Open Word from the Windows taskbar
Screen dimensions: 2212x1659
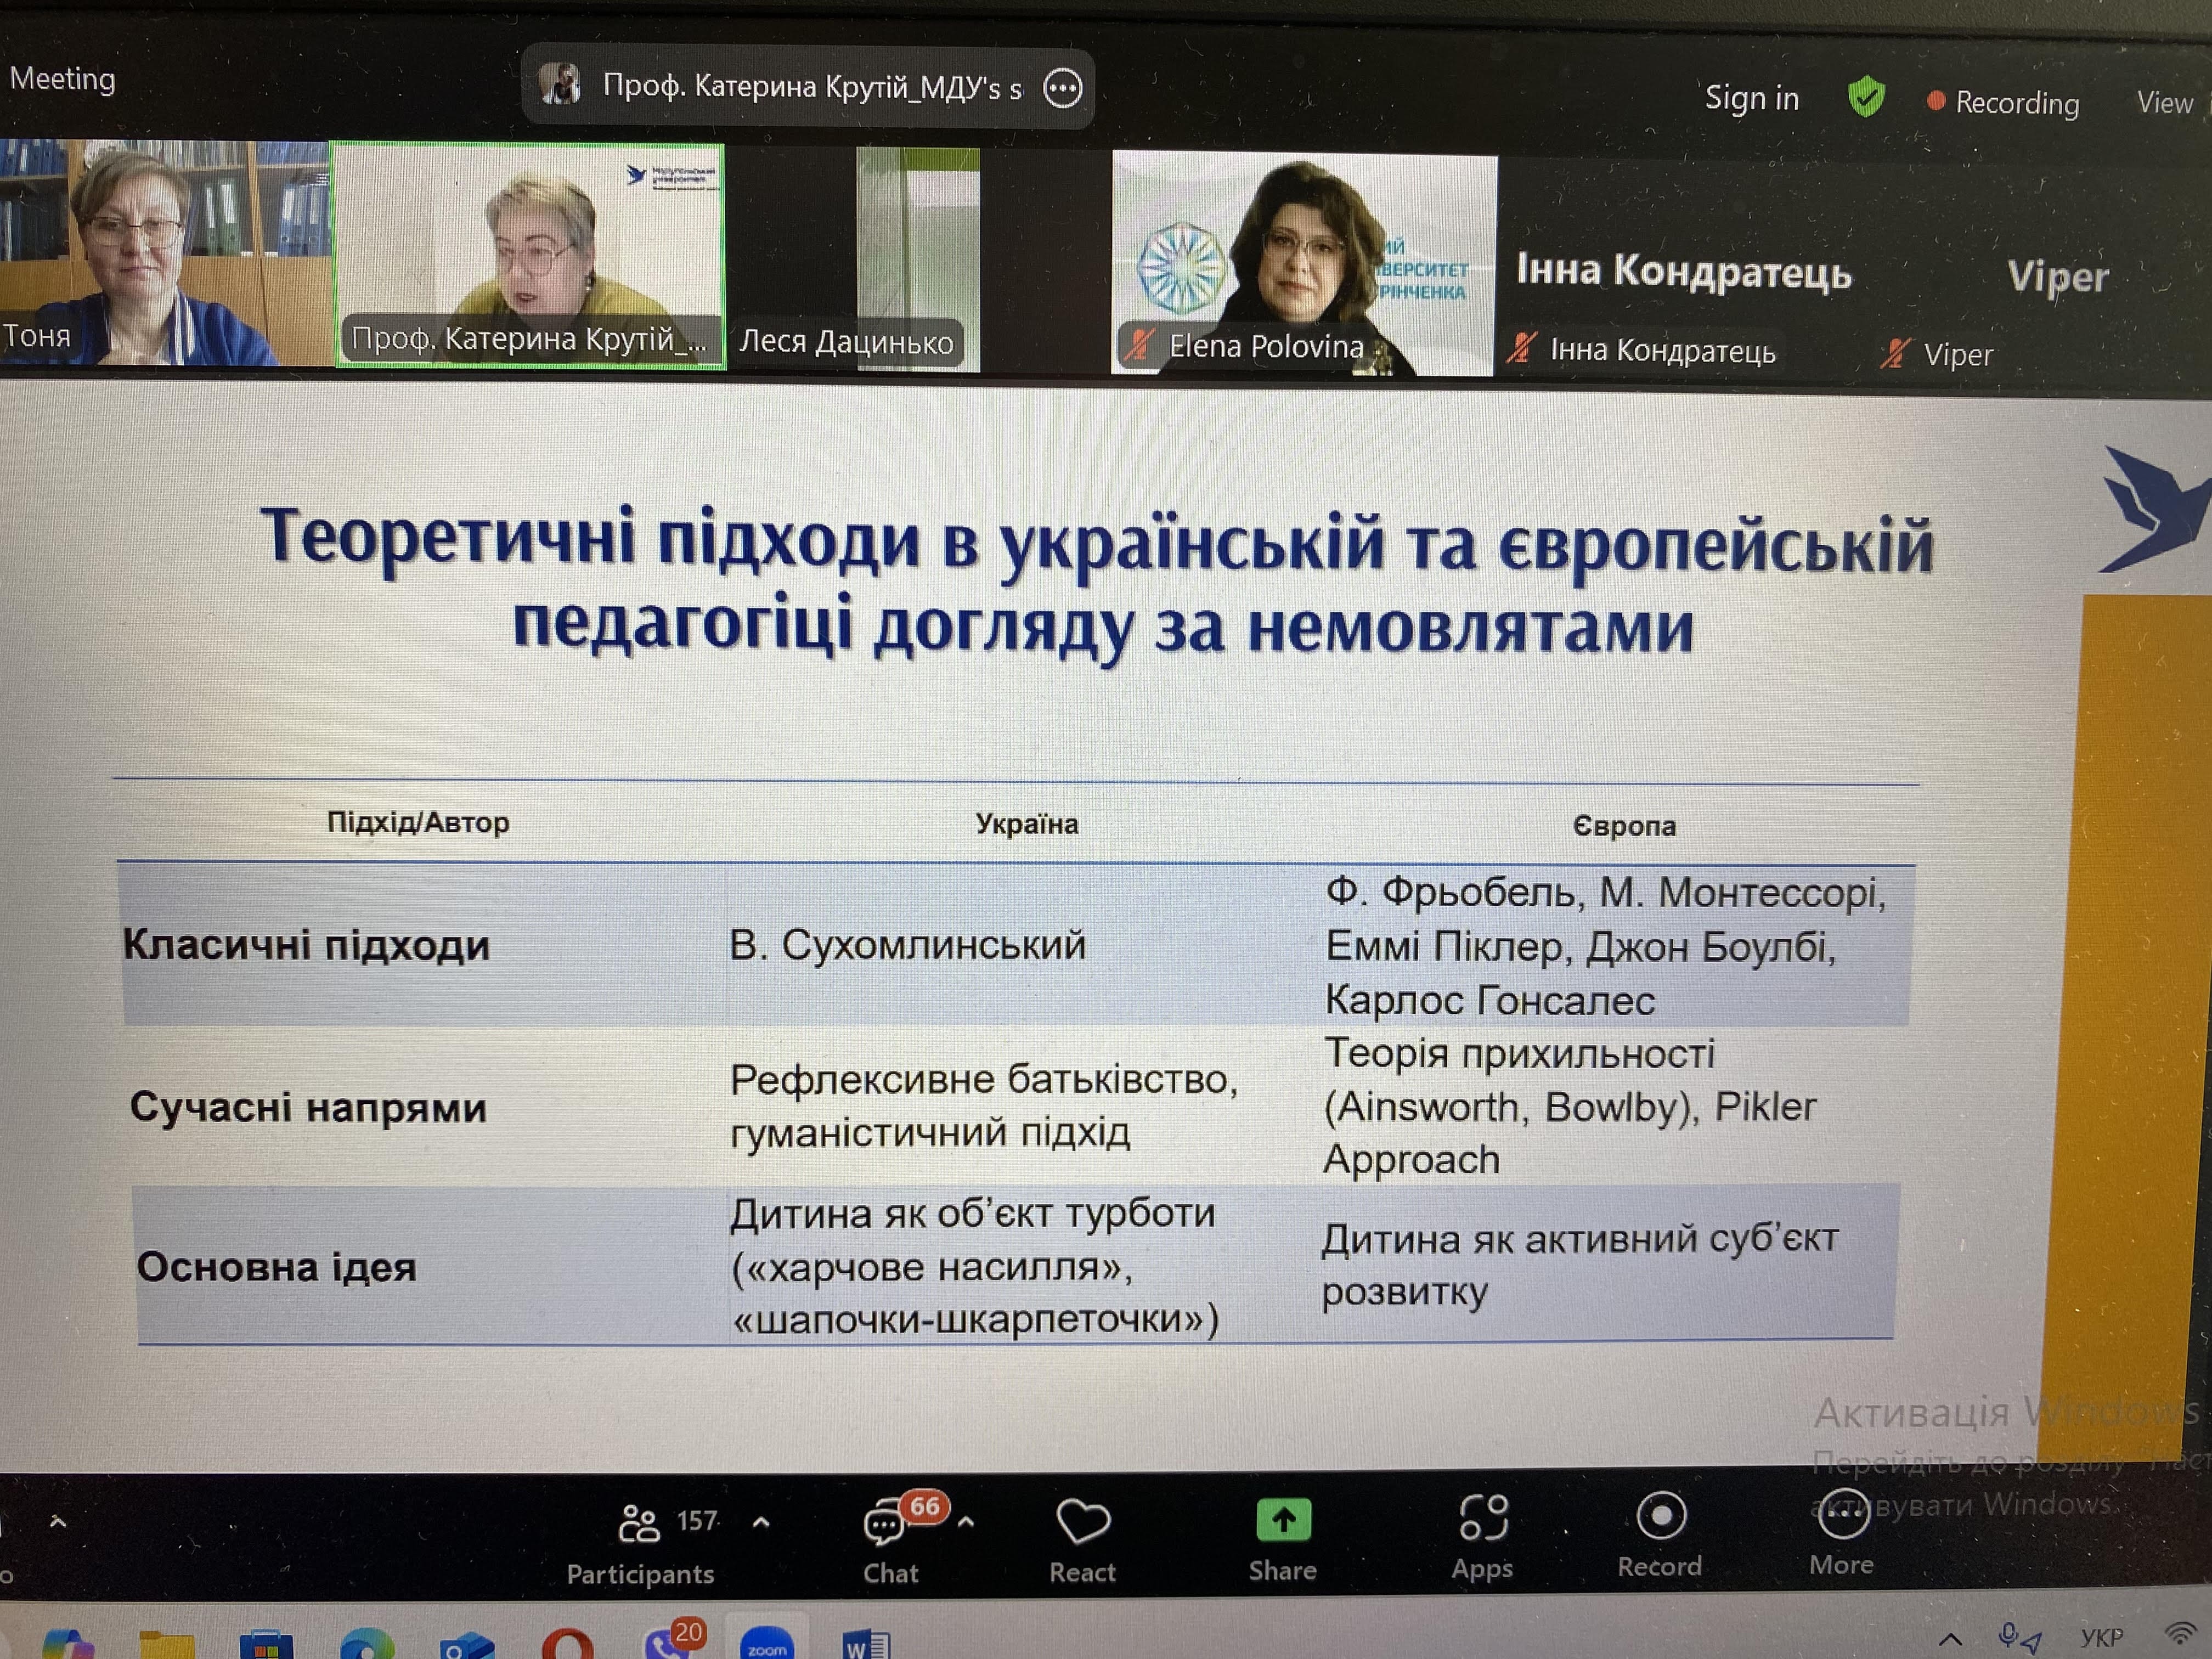[866, 1645]
